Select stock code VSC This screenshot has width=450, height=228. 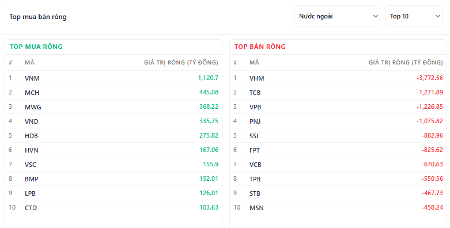(x=31, y=165)
